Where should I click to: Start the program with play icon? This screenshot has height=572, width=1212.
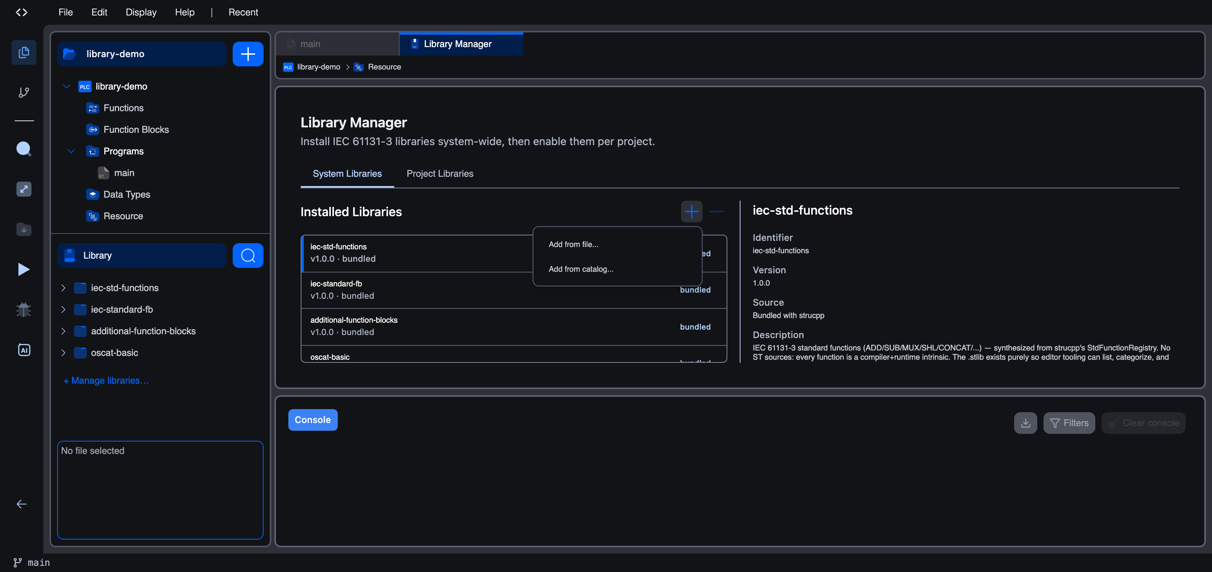24,269
